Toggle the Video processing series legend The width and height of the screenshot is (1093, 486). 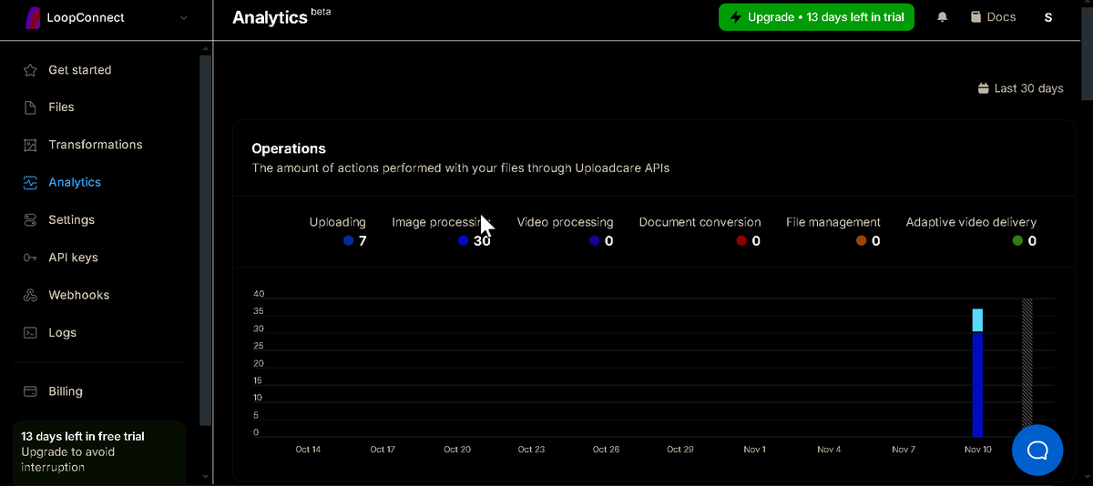(565, 231)
